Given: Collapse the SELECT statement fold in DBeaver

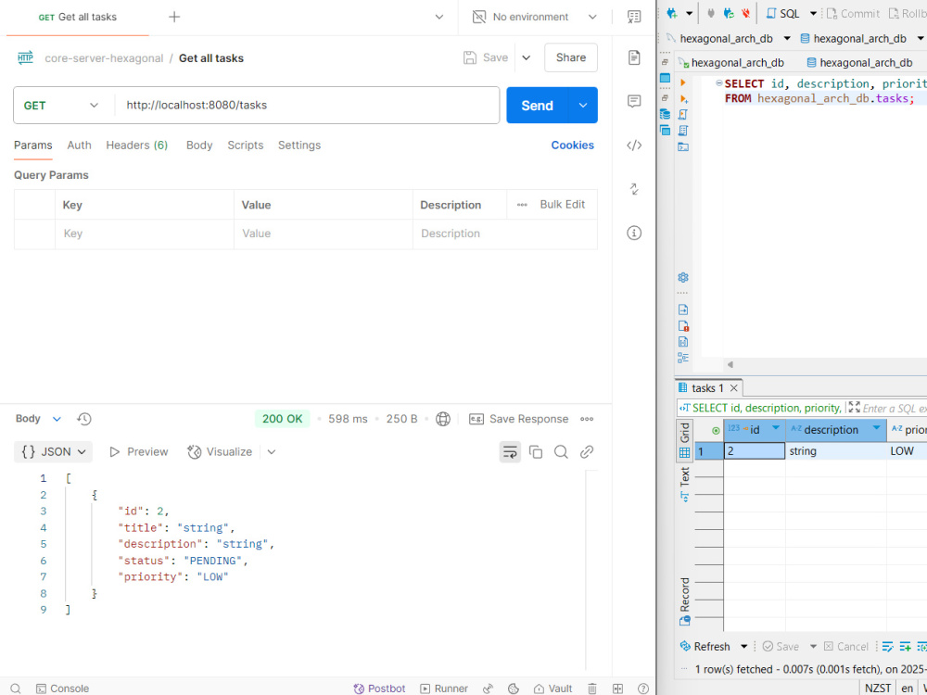Looking at the screenshot, I should (719, 83).
